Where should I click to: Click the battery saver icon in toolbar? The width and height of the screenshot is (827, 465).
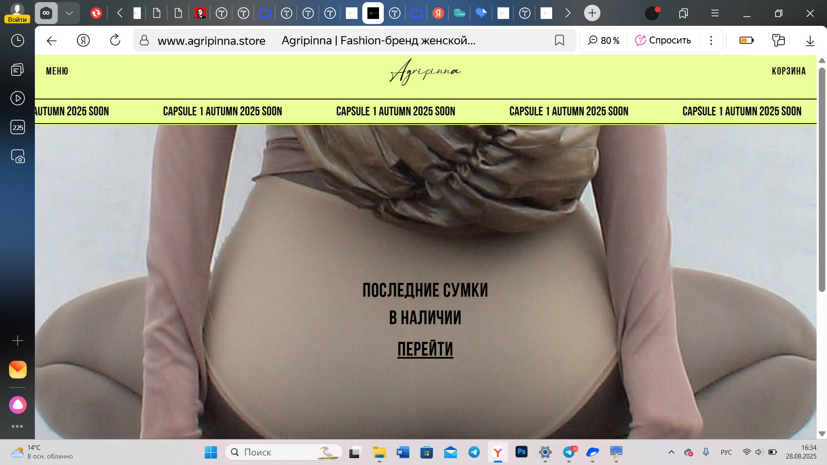coord(746,40)
